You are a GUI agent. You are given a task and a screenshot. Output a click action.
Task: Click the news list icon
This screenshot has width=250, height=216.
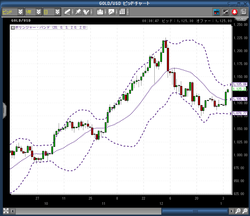[x=243, y=12]
